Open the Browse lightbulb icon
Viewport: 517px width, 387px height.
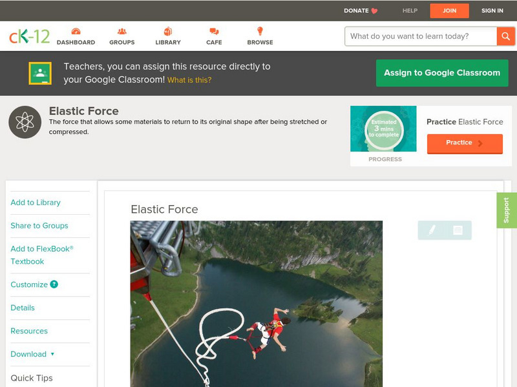click(x=260, y=31)
